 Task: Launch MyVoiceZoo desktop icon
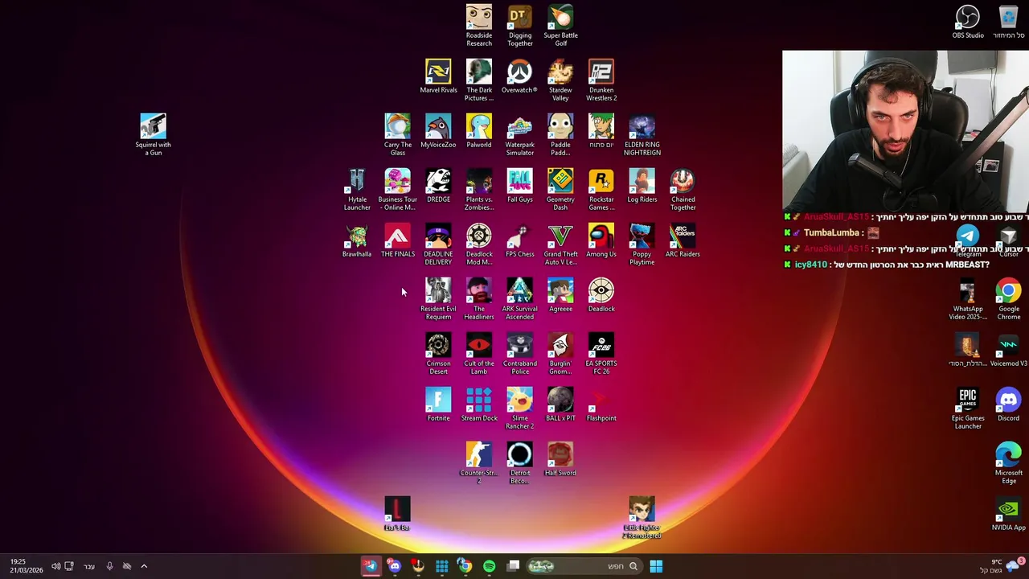tap(438, 131)
